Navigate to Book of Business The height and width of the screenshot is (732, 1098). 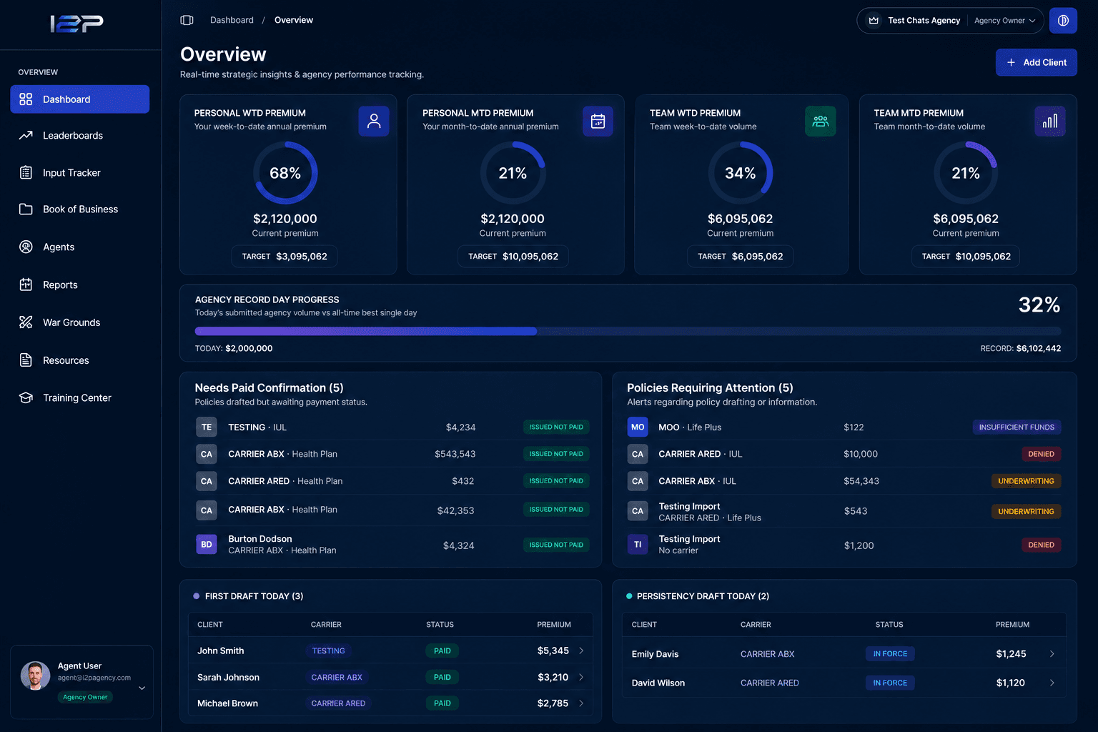point(80,209)
